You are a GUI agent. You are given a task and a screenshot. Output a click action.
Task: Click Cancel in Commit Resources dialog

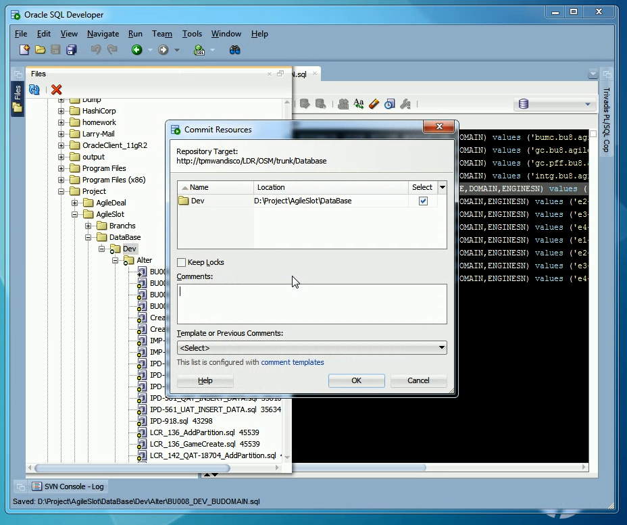tap(418, 380)
